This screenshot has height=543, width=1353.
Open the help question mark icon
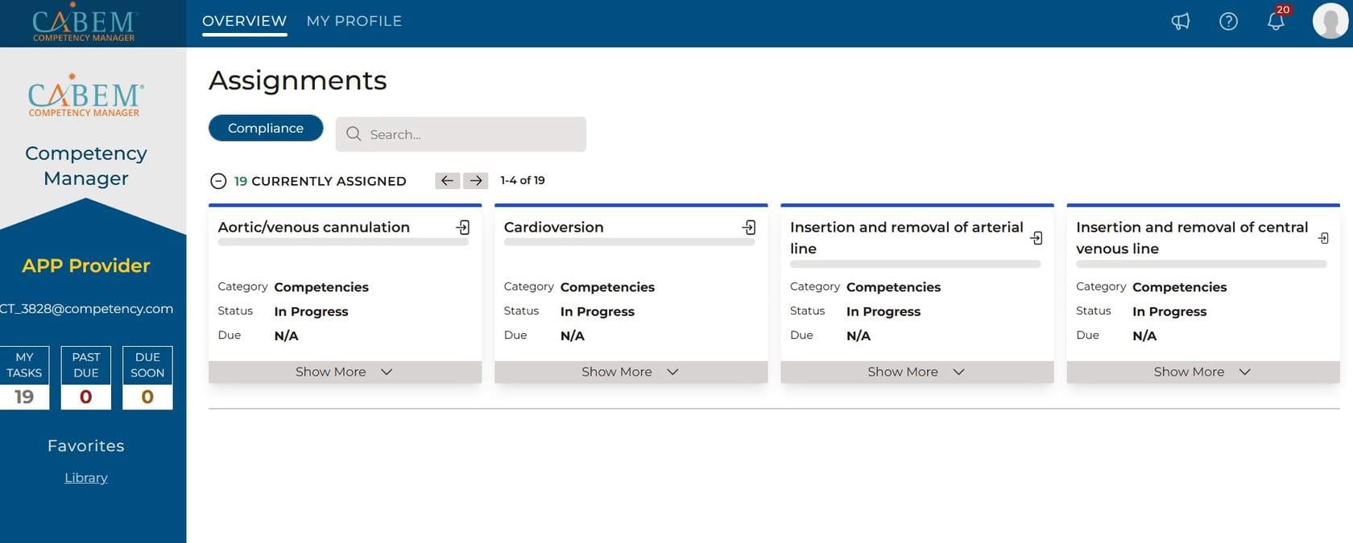1228,22
